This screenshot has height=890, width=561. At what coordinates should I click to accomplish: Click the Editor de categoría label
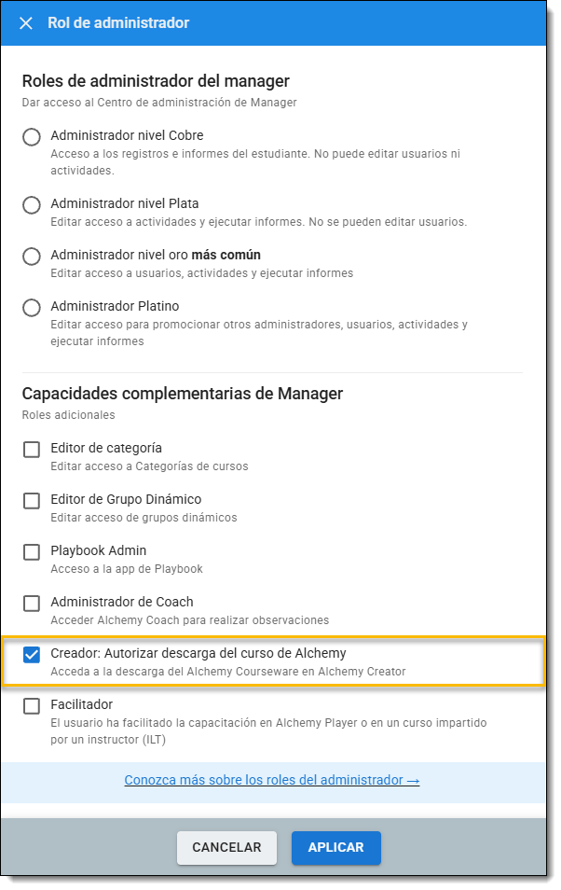pos(106,448)
